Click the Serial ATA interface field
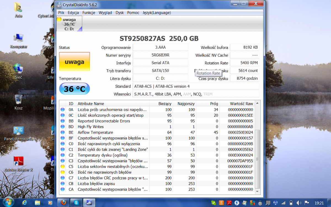 coord(161,63)
